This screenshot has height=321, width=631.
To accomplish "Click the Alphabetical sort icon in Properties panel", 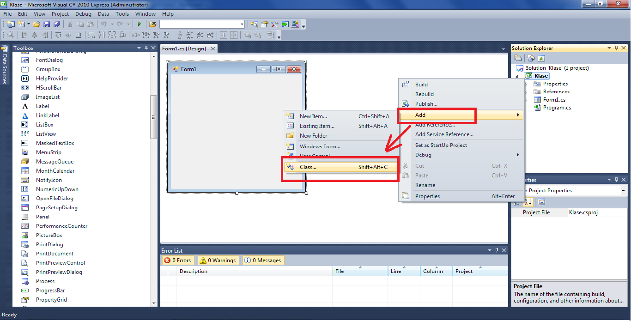I will pyautogui.click(x=528, y=202).
